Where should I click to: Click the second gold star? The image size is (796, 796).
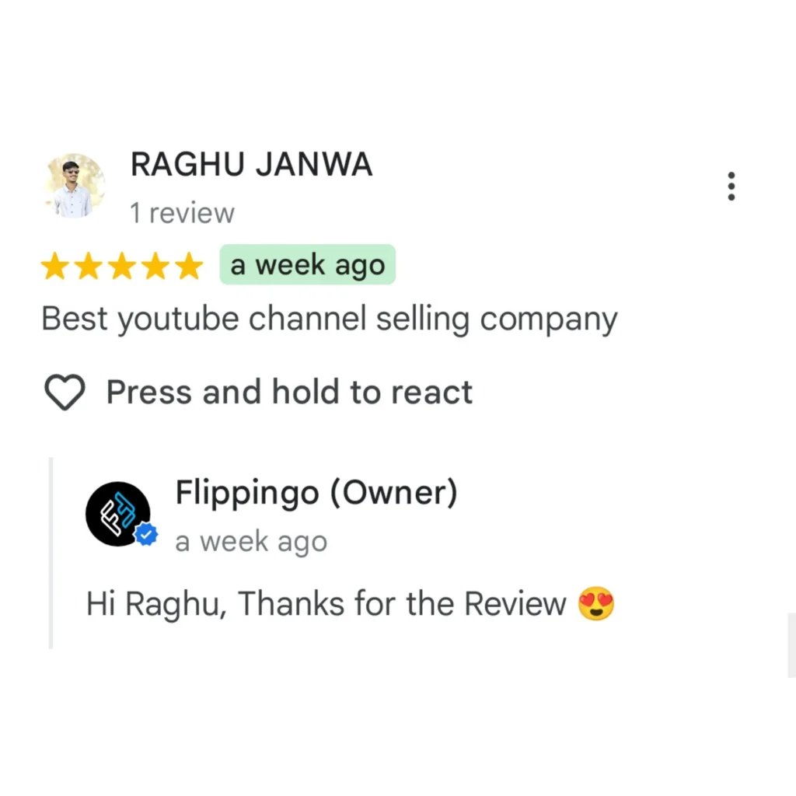tap(89, 266)
